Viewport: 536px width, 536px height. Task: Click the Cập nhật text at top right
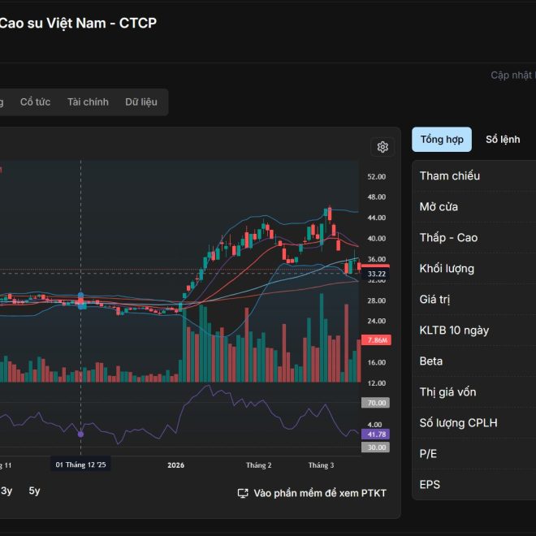(513, 76)
